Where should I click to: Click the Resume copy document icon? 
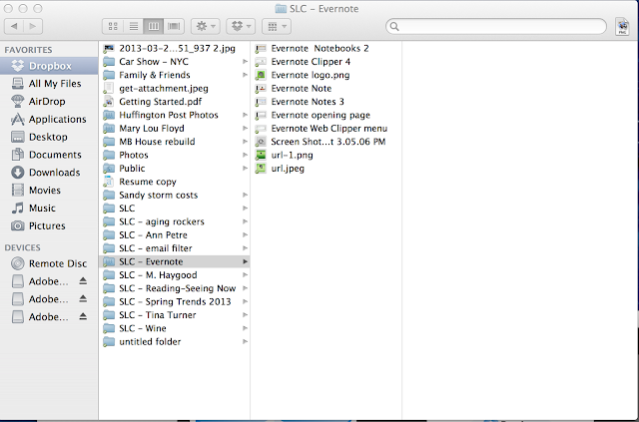pos(109,182)
